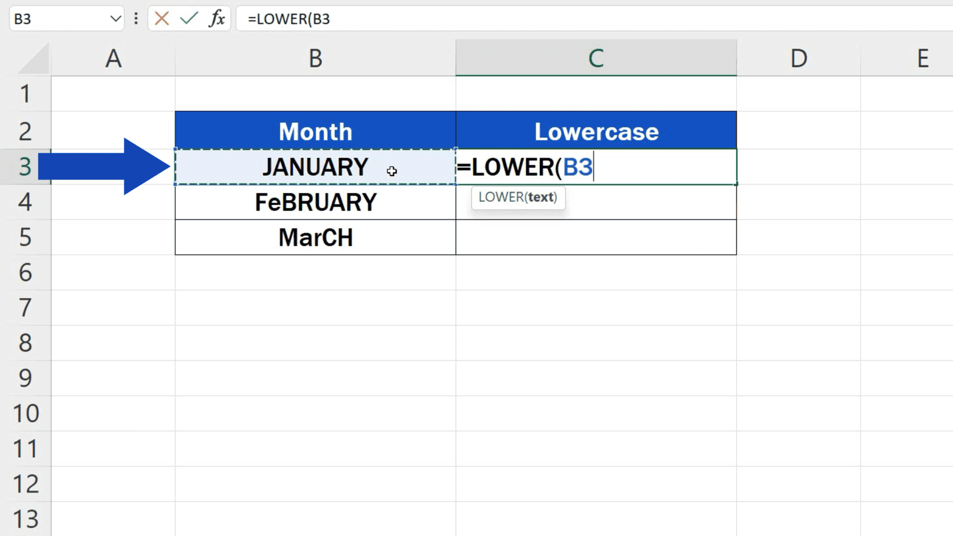Select the cell containing MarCH
The height and width of the screenshot is (536, 953).
(315, 237)
